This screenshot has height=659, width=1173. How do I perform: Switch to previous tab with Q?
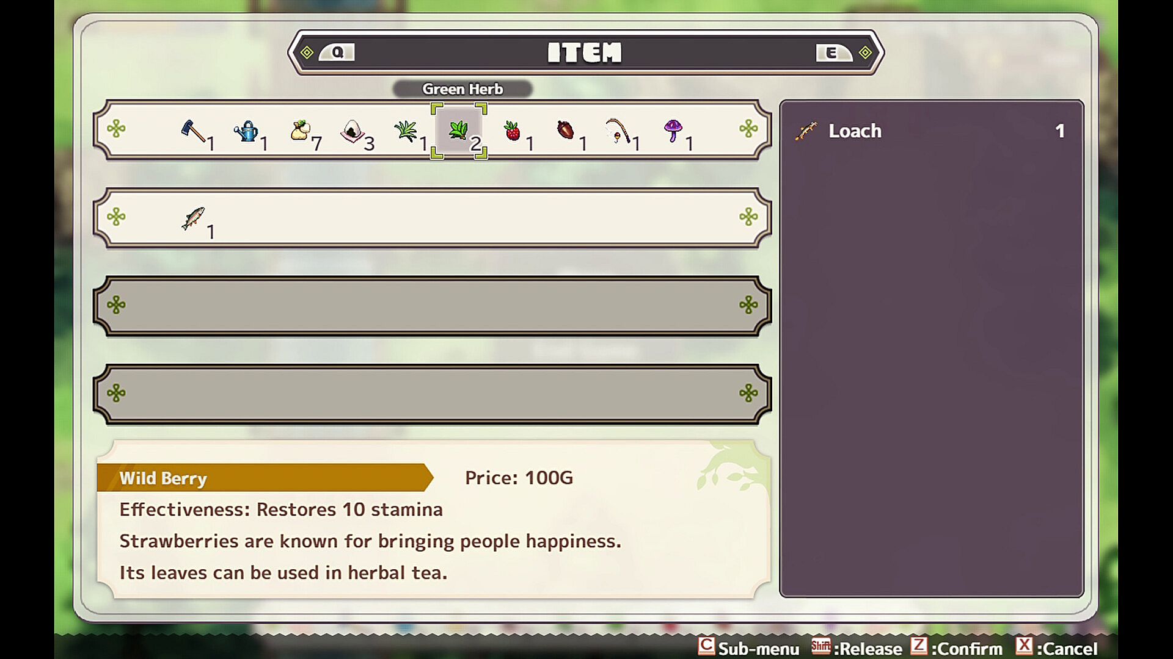click(337, 52)
